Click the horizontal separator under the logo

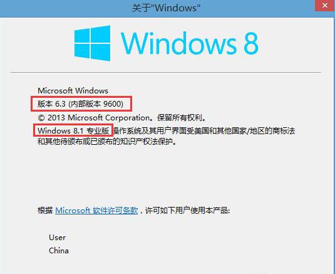(x=165, y=72)
